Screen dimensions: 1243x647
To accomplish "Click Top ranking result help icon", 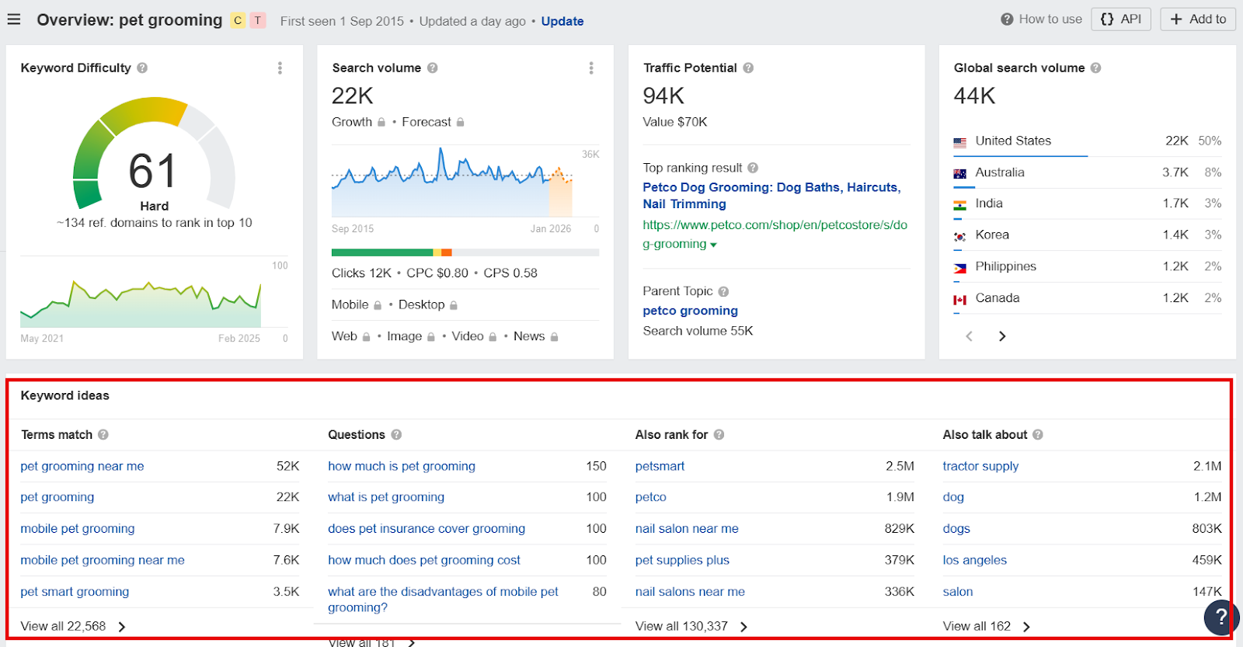I will coord(753,168).
